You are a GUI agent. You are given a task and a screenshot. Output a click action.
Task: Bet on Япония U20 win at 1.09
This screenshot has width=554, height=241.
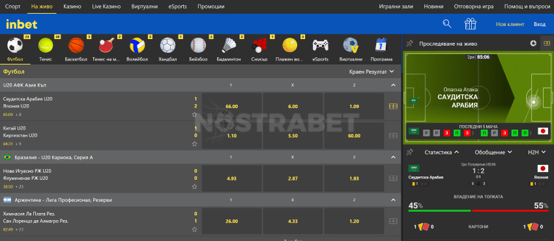click(354, 106)
